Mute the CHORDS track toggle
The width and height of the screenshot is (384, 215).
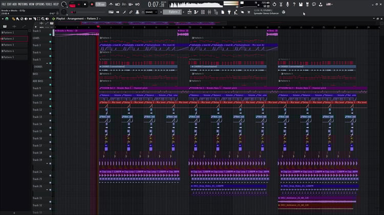[51, 70]
